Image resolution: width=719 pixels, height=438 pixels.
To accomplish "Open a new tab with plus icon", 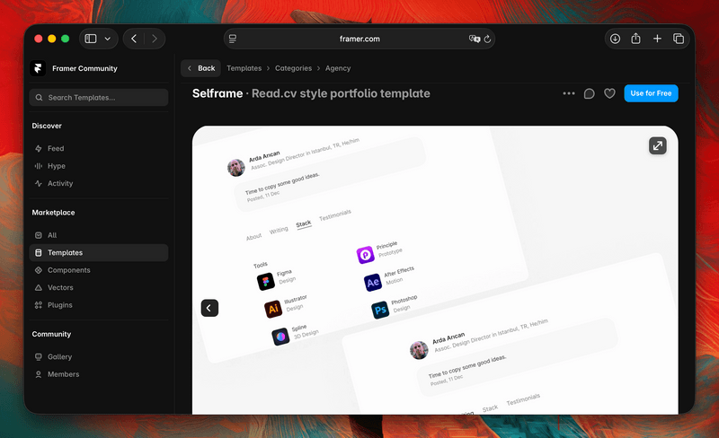I will point(657,39).
